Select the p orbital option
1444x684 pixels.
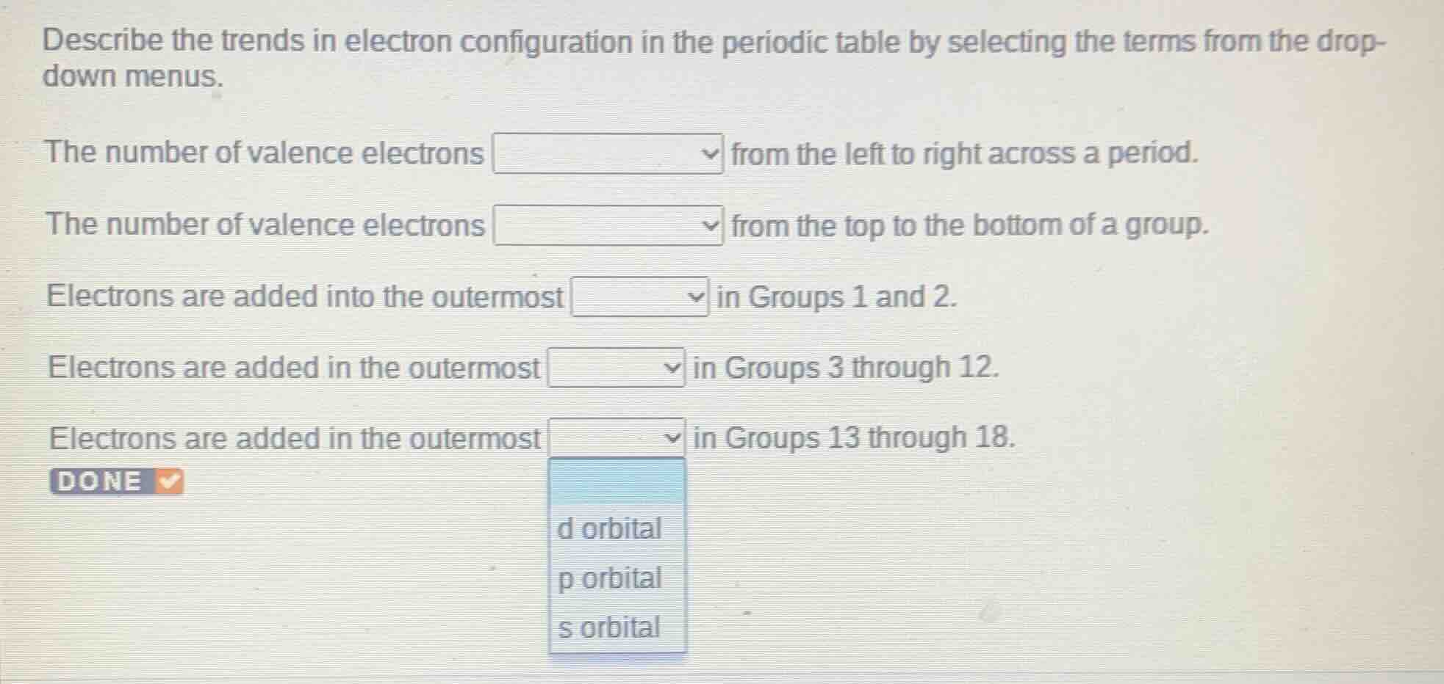(x=608, y=579)
